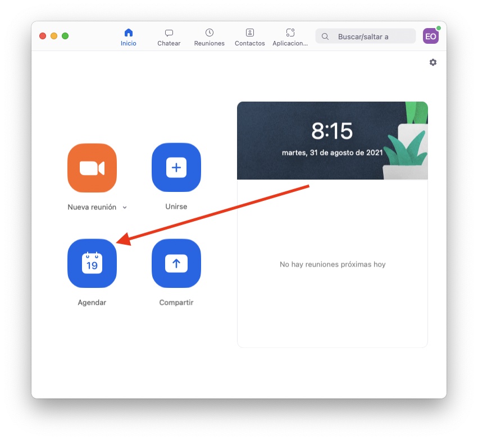Open the Chatear chat bubble icon
478x440 pixels.
pos(169,33)
